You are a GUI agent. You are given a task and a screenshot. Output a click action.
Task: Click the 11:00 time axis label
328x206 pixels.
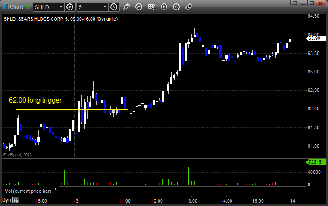(x=125, y=201)
